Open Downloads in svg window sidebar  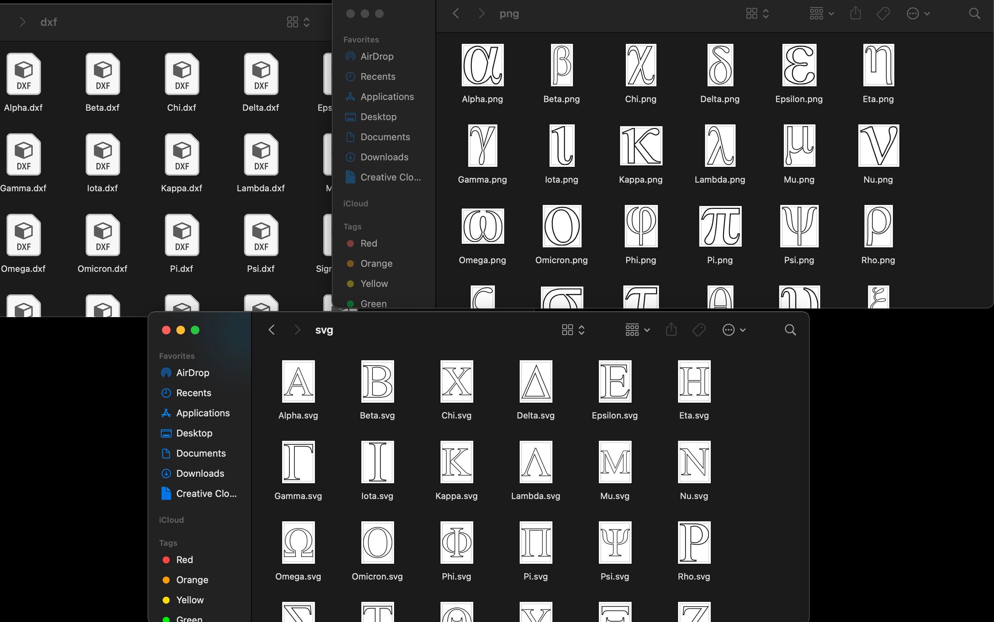pyautogui.click(x=199, y=474)
